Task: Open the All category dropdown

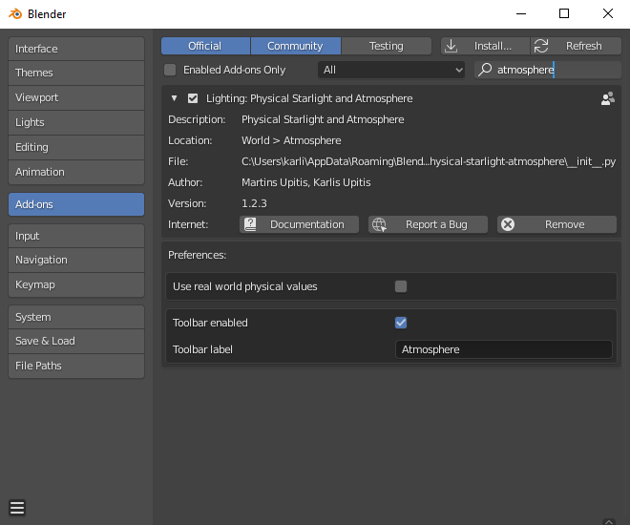Action: pyautogui.click(x=391, y=70)
